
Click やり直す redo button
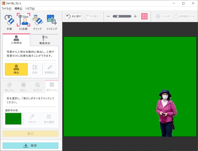(92, 16)
